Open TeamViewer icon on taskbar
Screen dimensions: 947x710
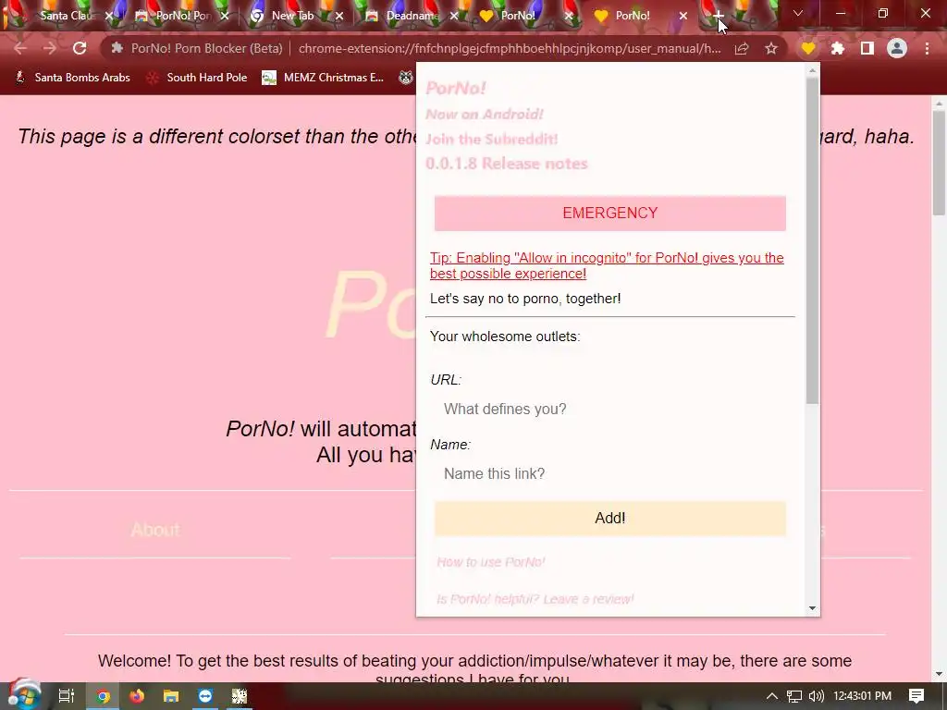coord(205,696)
